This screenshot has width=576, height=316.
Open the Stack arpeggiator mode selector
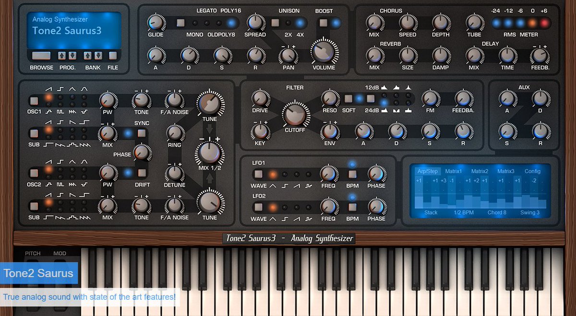click(431, 212)
